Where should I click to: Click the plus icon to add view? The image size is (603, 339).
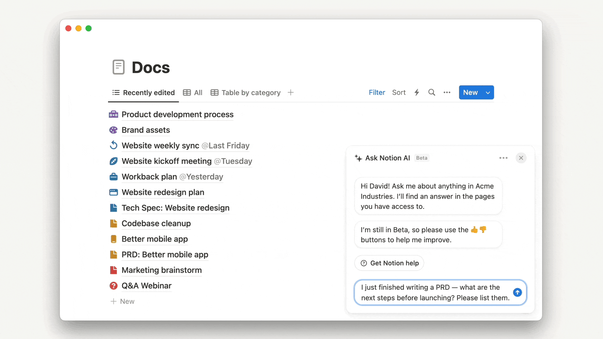(291, 93)
